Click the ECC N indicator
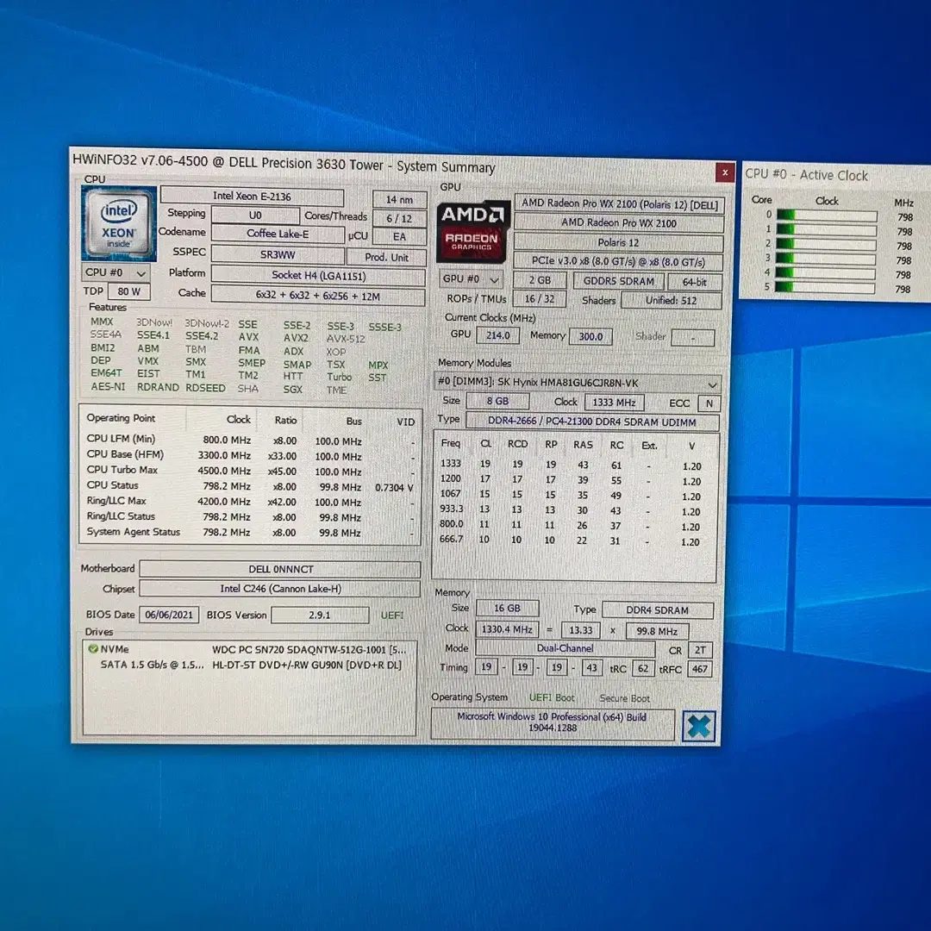This screenshot has width=931, height=931. coord(709,403)
